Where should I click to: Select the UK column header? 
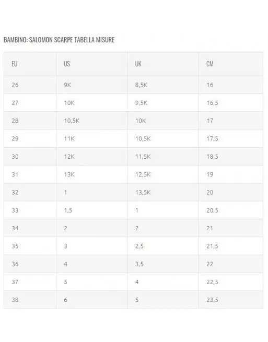point(163,64)
